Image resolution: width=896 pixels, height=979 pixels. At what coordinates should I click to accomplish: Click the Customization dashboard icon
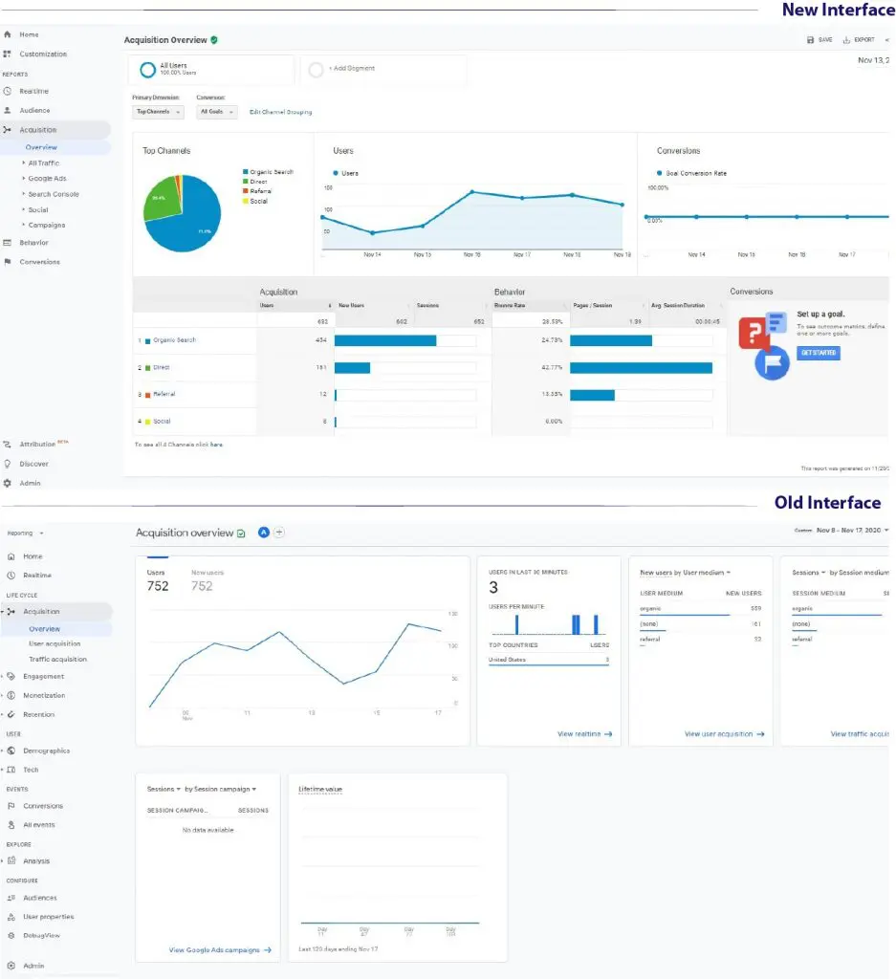click(8, 54)
